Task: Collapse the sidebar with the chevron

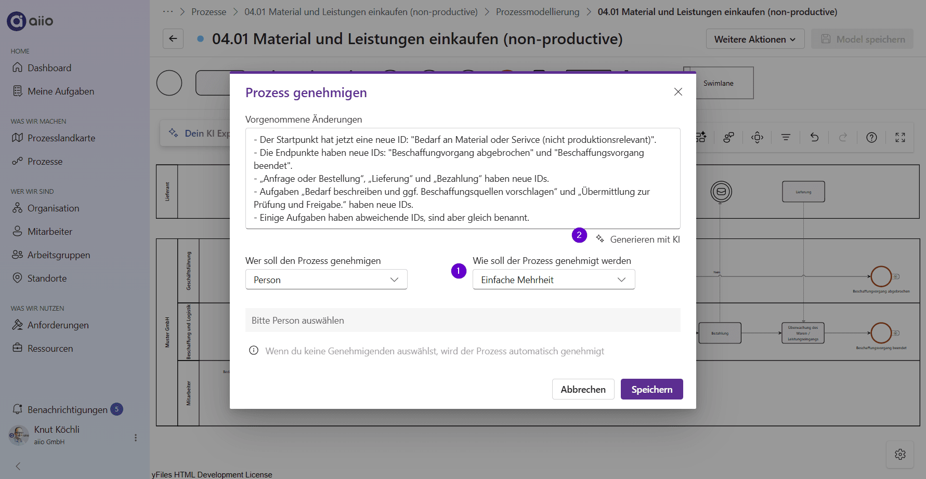Action: tap(18, 467)
